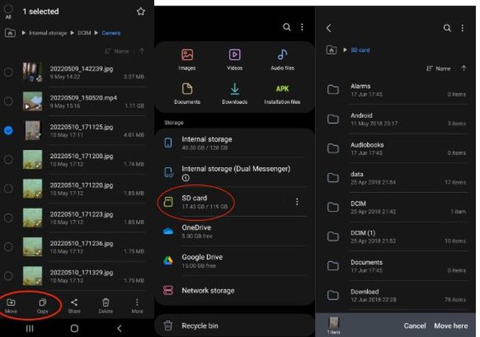The image size is (480, 337).
Task: Open three-dot menu beside SD card
Action: point(297,202)
